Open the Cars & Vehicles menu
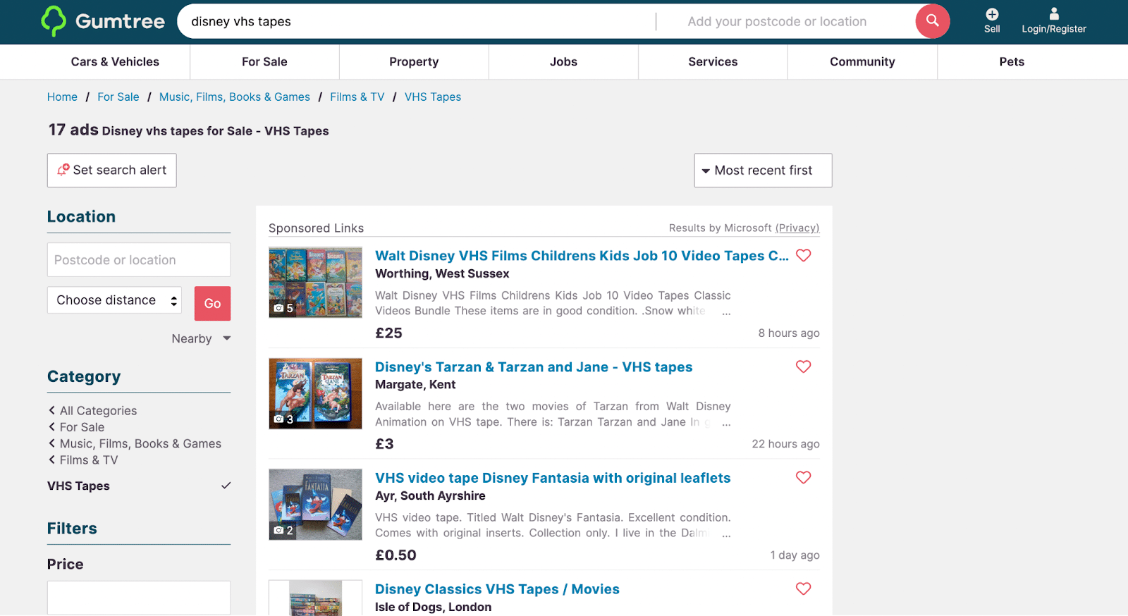The width and height of the screenshot is (1128, 616). pos(115,62)
